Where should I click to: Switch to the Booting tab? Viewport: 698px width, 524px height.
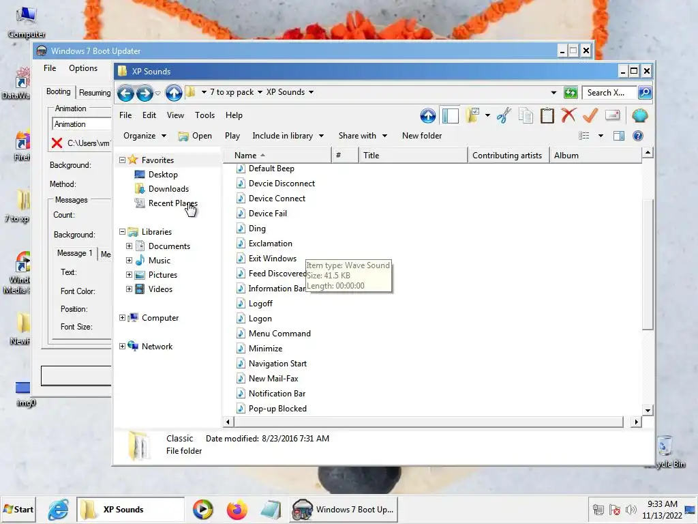[x=59, y=92]
